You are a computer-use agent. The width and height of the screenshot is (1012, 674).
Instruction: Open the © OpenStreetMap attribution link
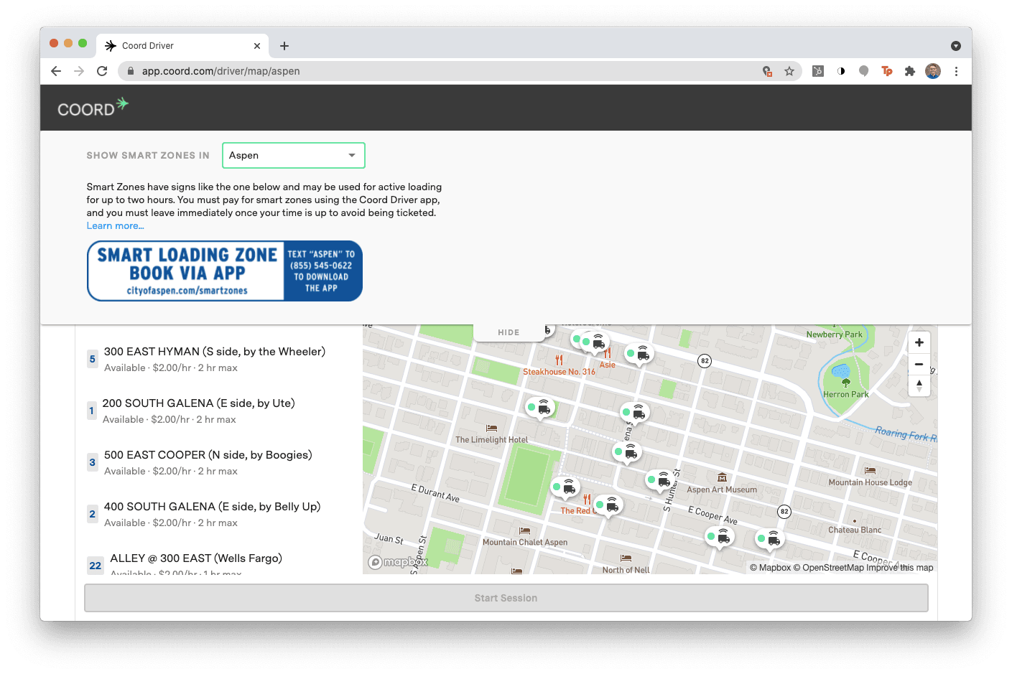(x=828, y=568)
